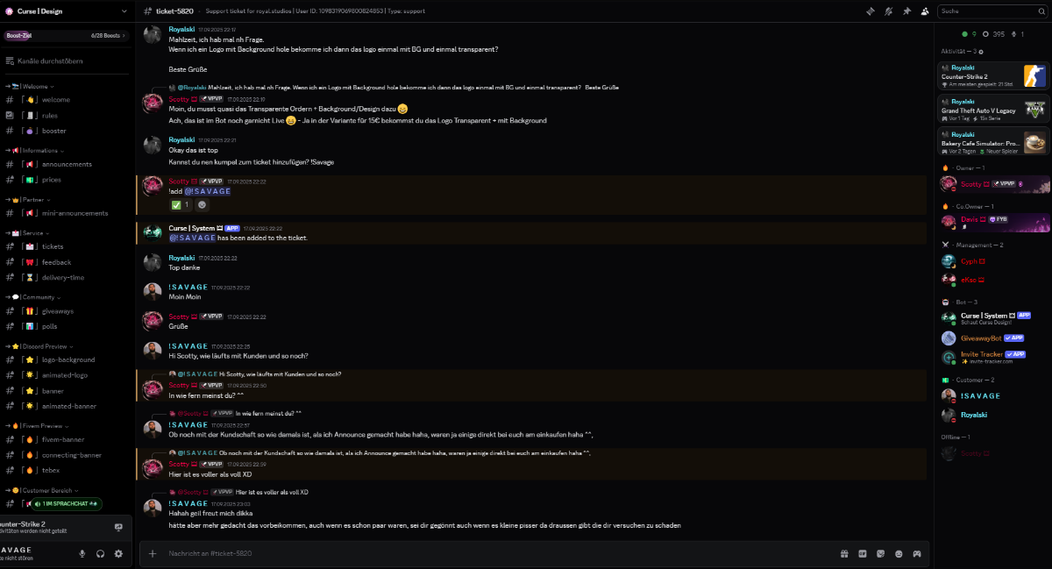This screenshot has width=1052, height=569.
Task: Click Kanäle durchstöbern to browse channels
Action: click(49, 61)
